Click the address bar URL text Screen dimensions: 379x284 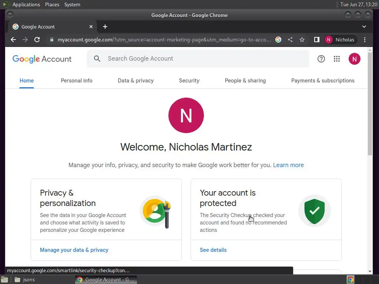tap(164, 40)
